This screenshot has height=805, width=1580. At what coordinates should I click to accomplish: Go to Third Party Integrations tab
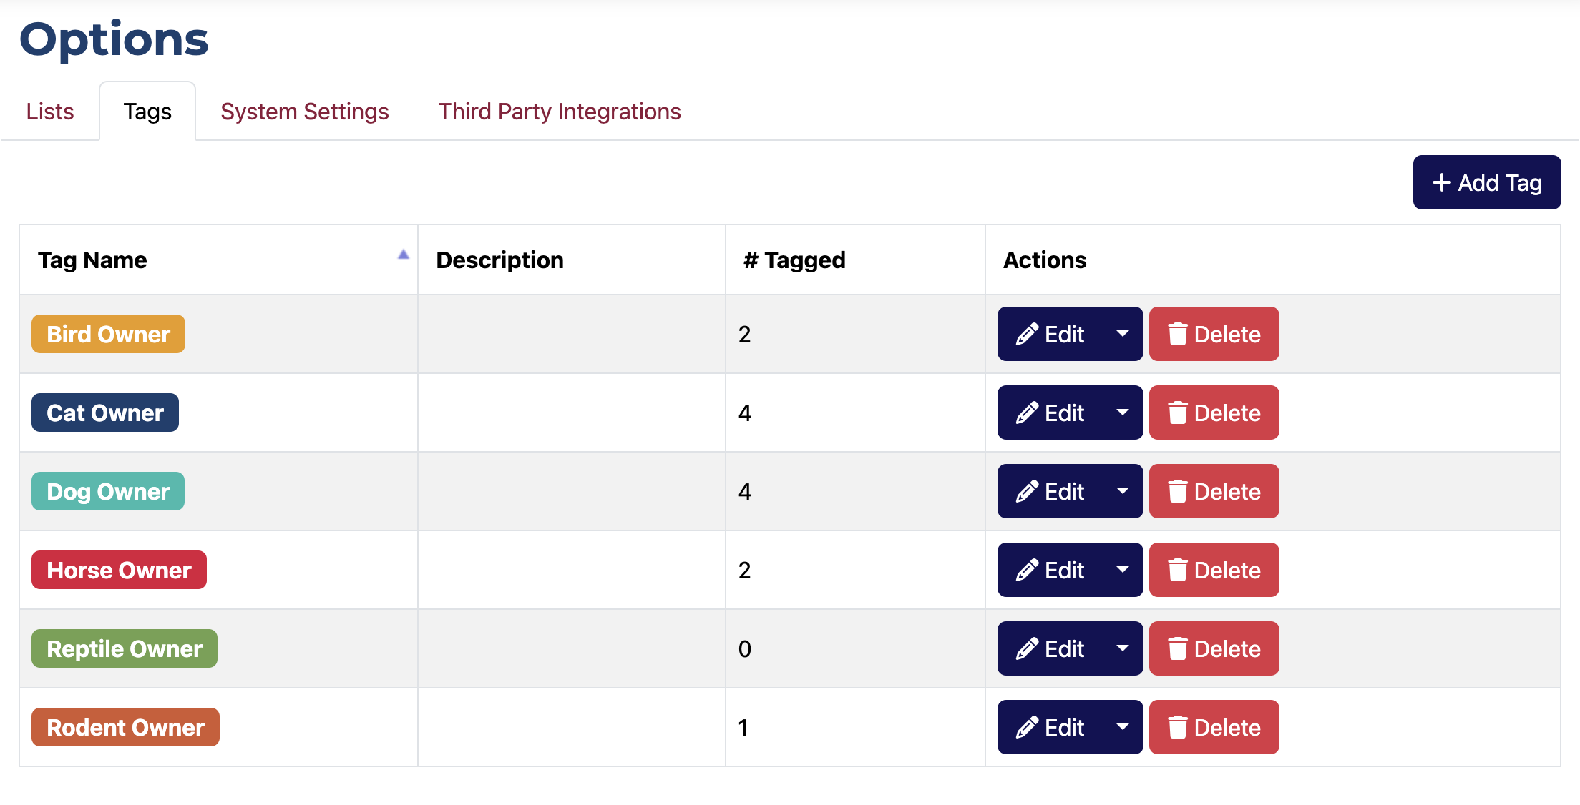pos(560,112)
